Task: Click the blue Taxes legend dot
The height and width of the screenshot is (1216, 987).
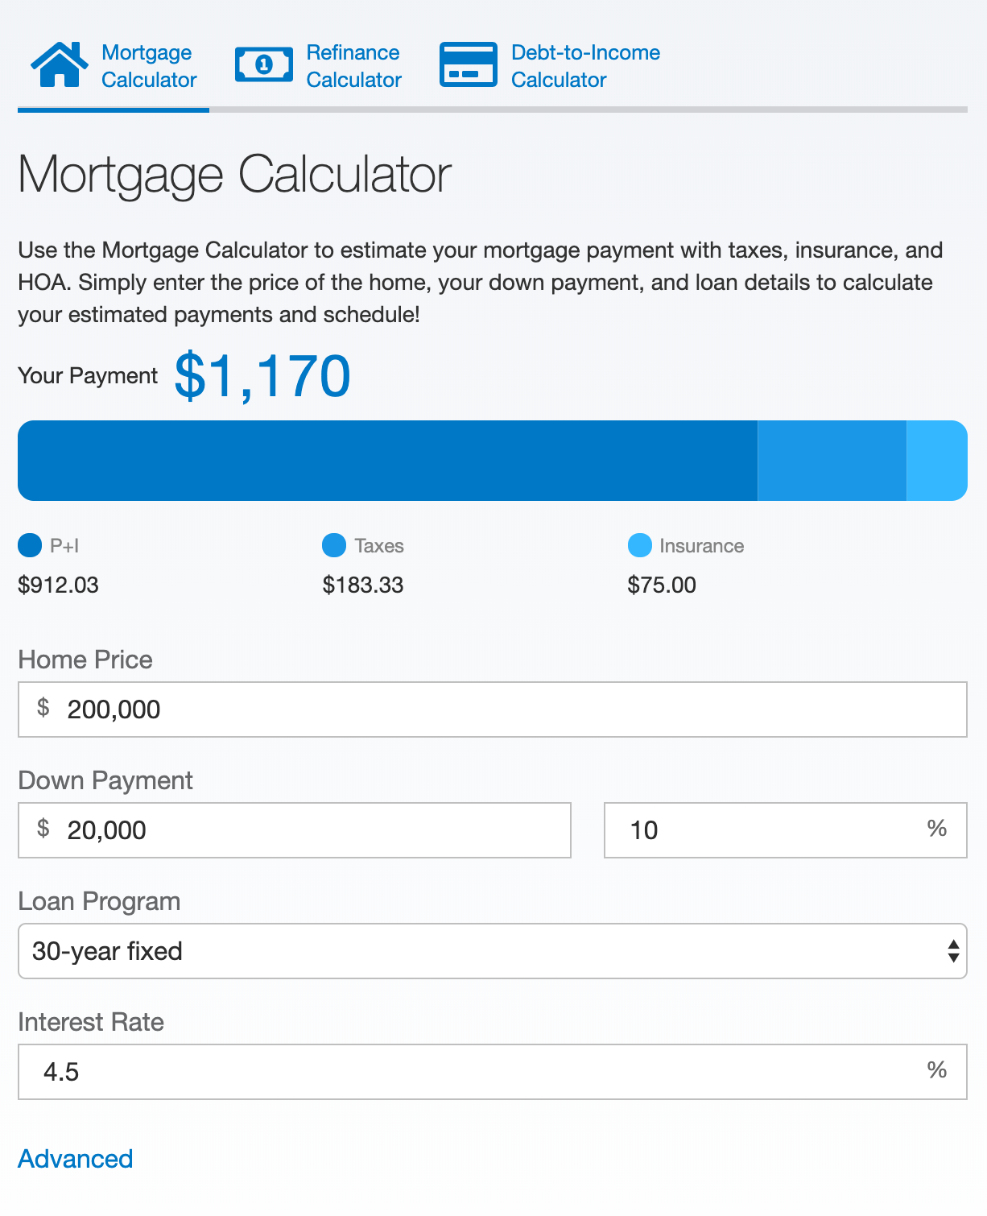Action: tap(332, 545)
